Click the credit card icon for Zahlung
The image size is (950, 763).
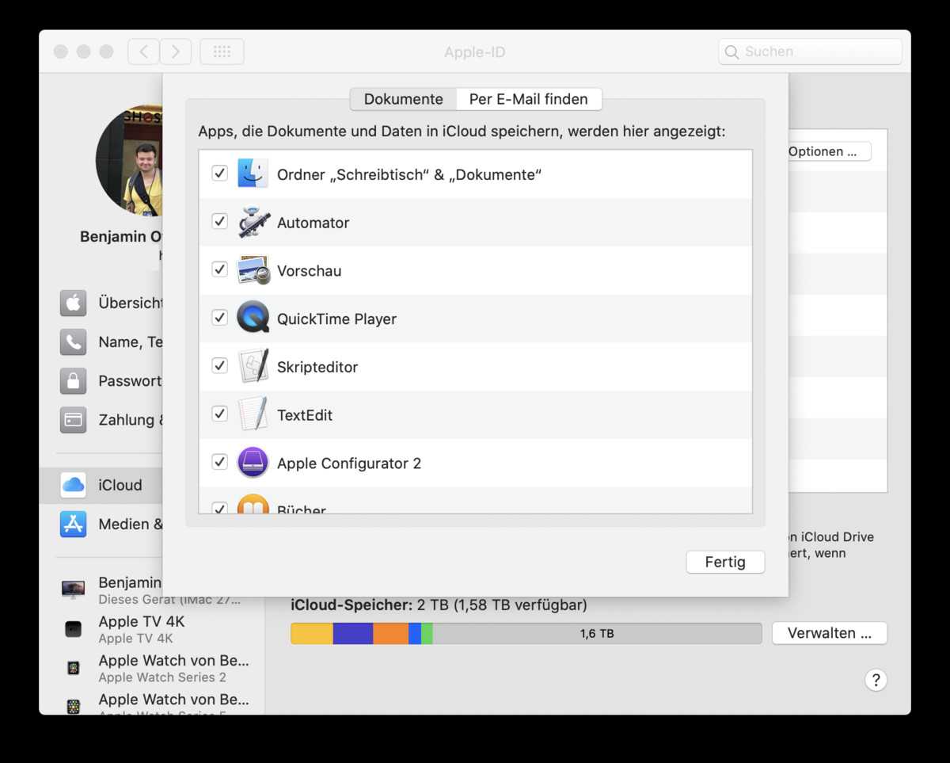pos(74,420)
